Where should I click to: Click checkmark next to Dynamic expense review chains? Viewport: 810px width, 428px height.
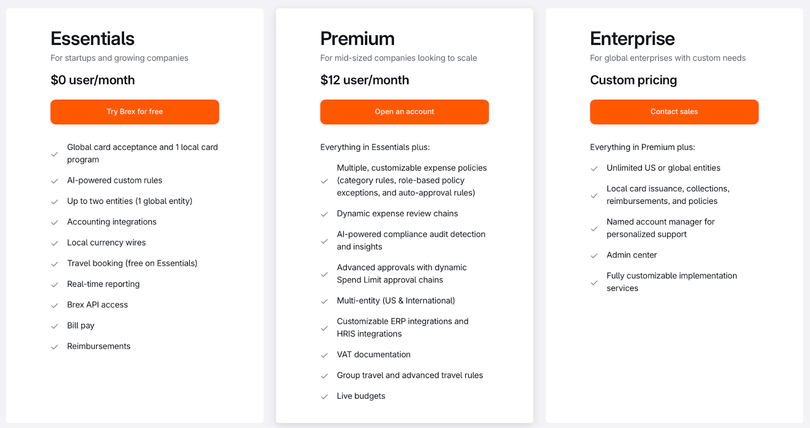(325, 215)
